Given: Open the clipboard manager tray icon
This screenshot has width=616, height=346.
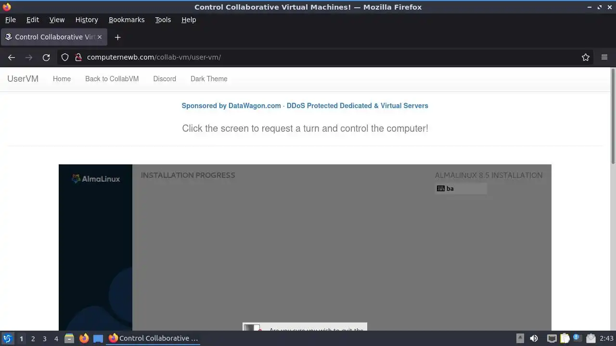Looking at the screenshot, I should (565, 338).
